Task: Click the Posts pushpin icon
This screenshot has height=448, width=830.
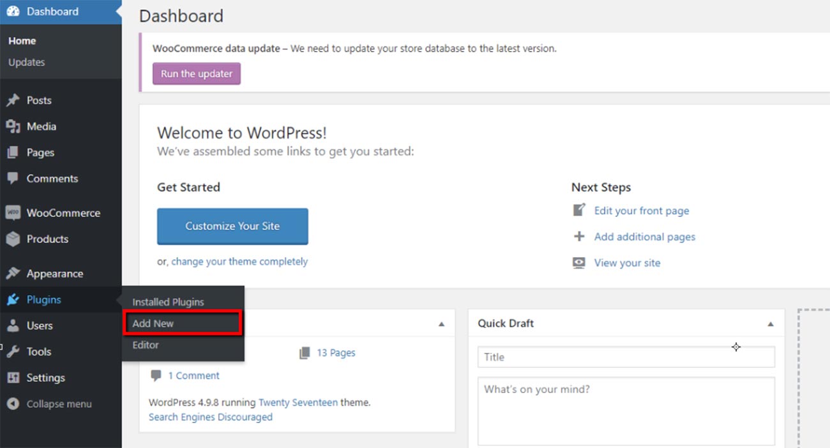Action: click(x=13, y=100)
